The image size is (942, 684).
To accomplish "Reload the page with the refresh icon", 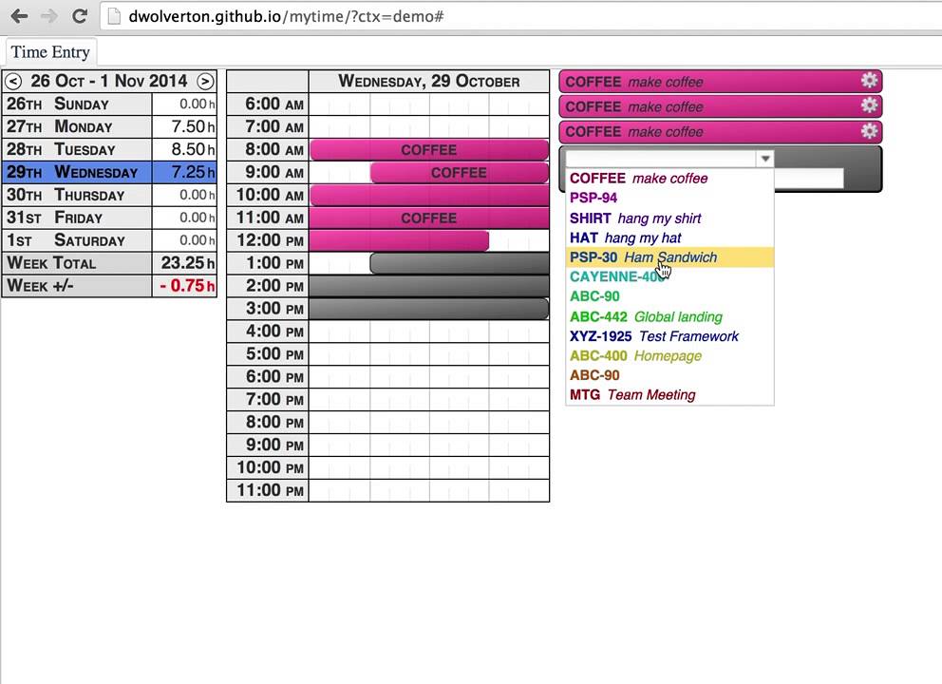I will (80, 16).
